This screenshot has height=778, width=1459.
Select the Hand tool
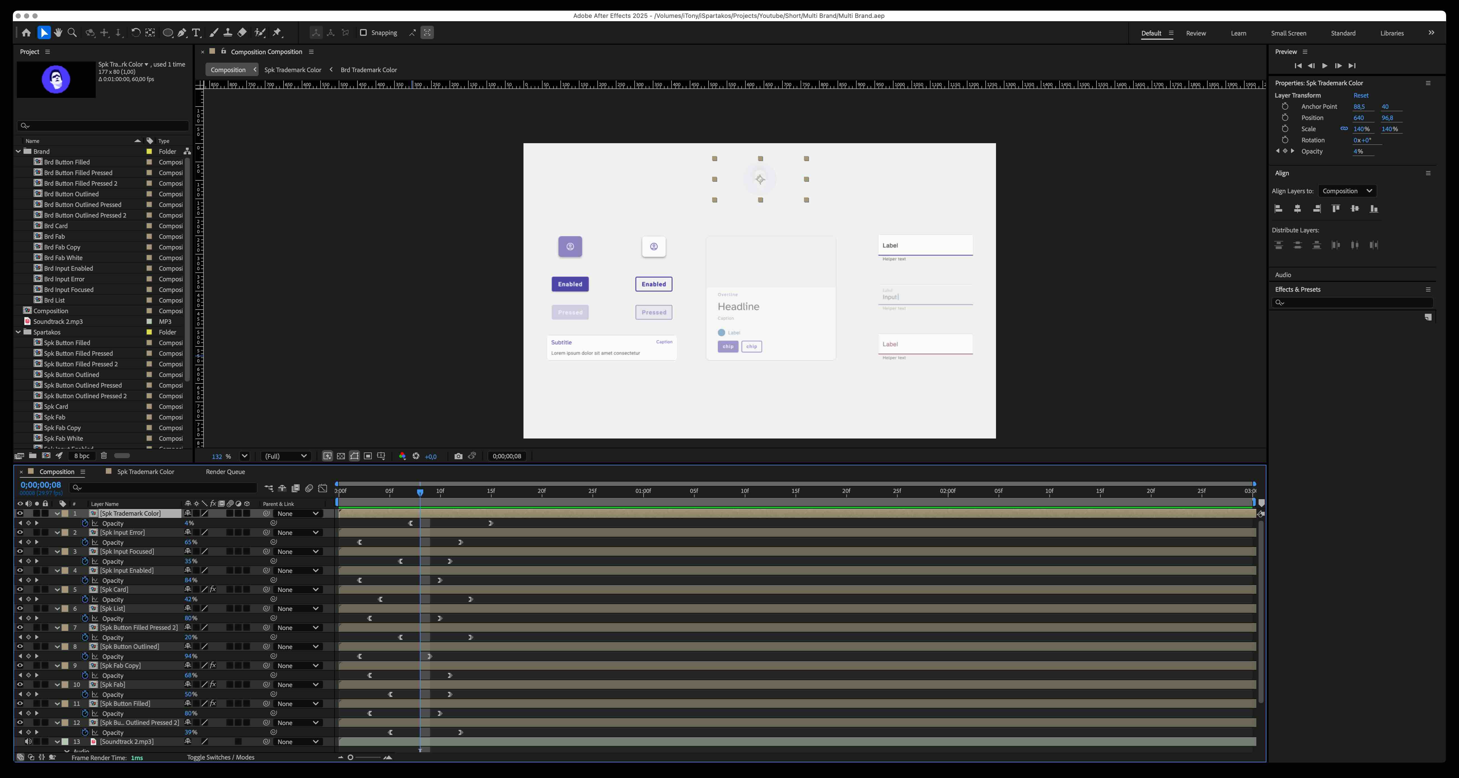(58, 33)
